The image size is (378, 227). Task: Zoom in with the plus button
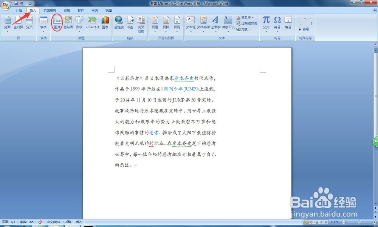coord(374,222)
